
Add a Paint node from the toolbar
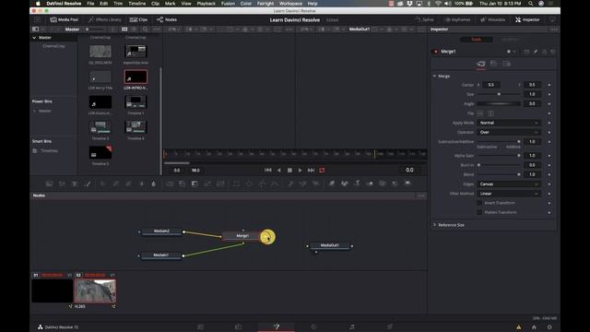[x=88, y=184]
